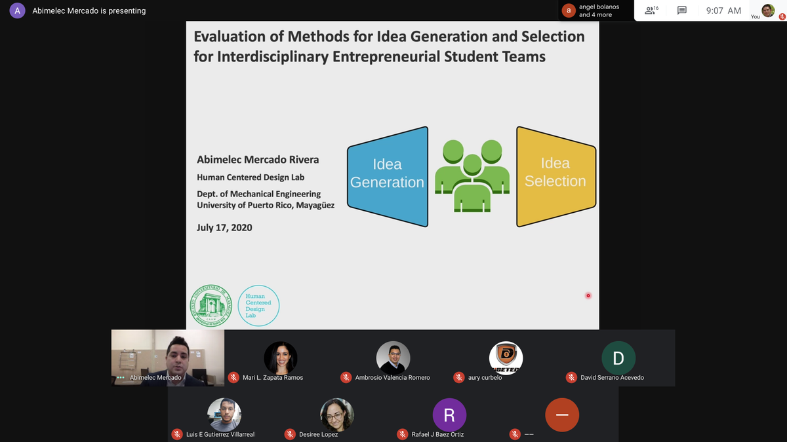Viewport: 787px width, 442px height.
Task: Click the presenter avatar letter A
Action: (x=18, y=10)
